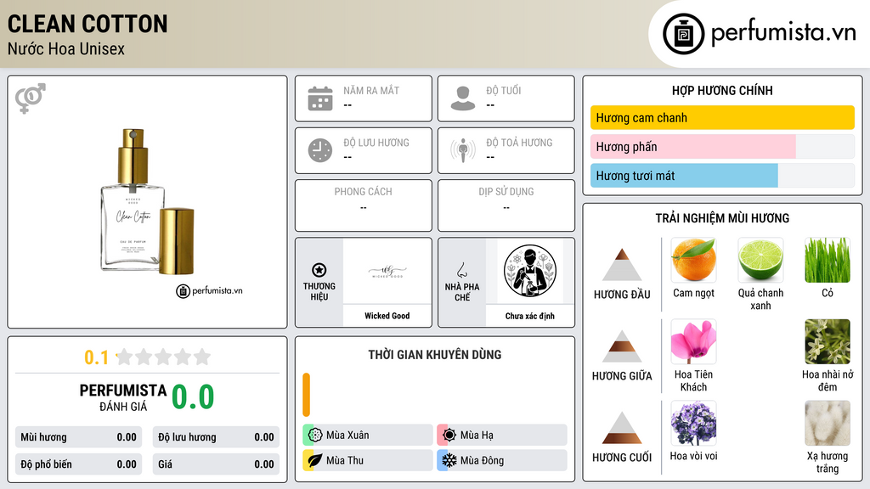The width and height of the screenshot is (870, 489).
Task: Click the Quả chanh xanh lime thumbnail
Action: click(x=760, y=260)
